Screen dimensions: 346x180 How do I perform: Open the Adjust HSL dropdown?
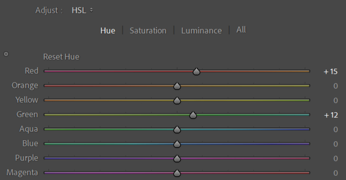tap(82, 10)
